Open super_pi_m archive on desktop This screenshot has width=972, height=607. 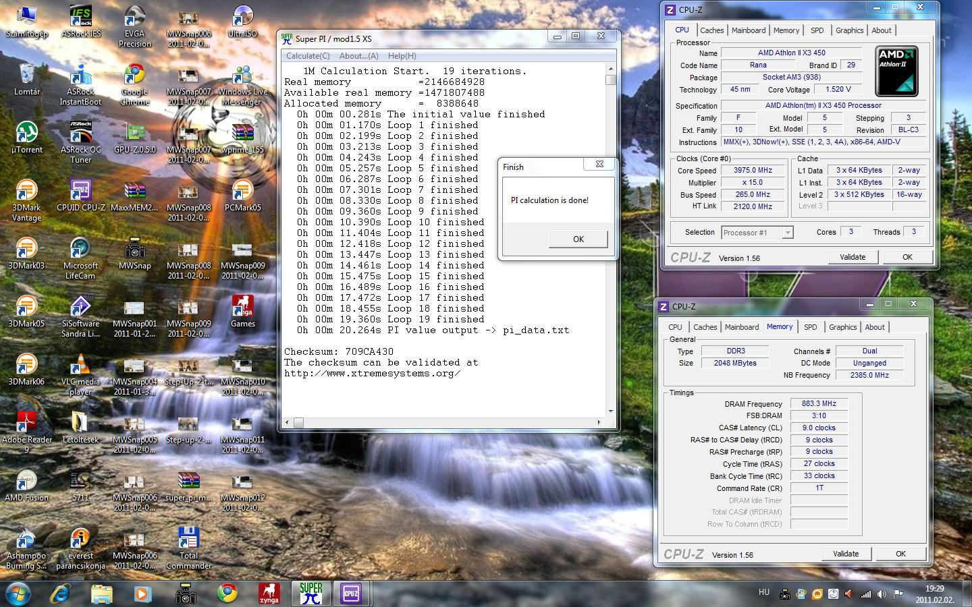pyautogui.click(x=188, y=486)
